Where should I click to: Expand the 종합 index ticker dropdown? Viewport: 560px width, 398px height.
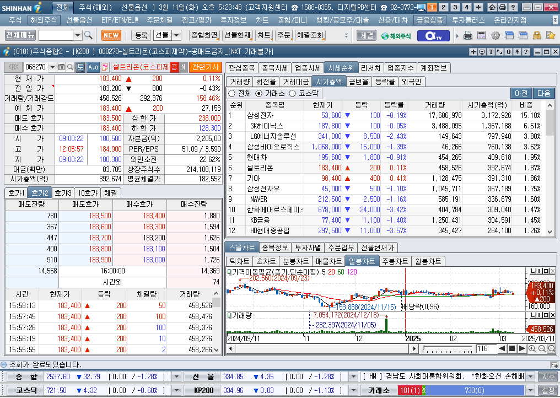tap(176, 377)
